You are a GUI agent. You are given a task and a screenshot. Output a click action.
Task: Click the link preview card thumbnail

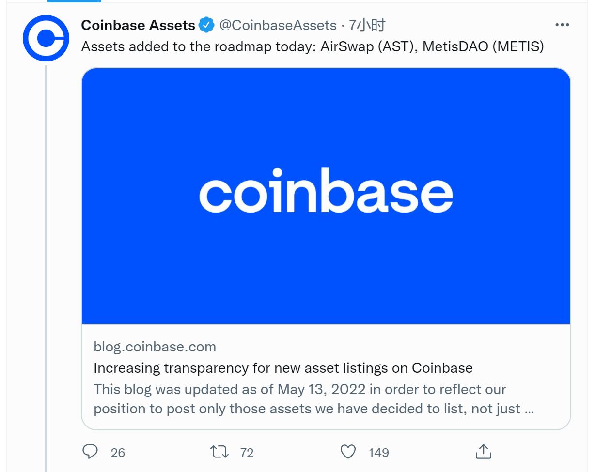click(327, 196)
